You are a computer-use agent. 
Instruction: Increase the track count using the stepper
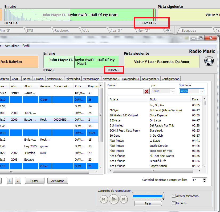[x=204, y=179]
